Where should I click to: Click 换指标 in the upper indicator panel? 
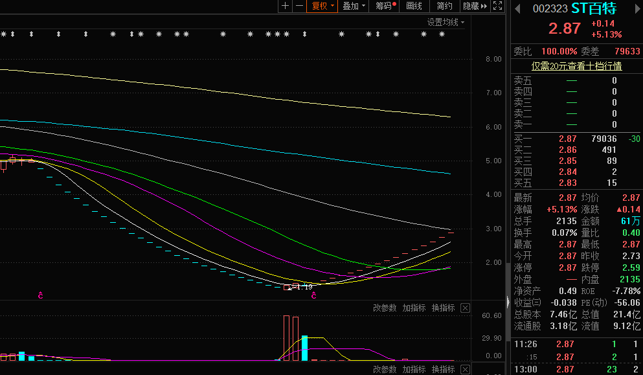(x=443, y=308)
